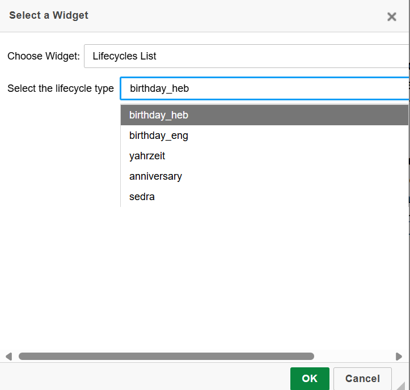Open the Choose Widget dropdown

tap(247, 56)
